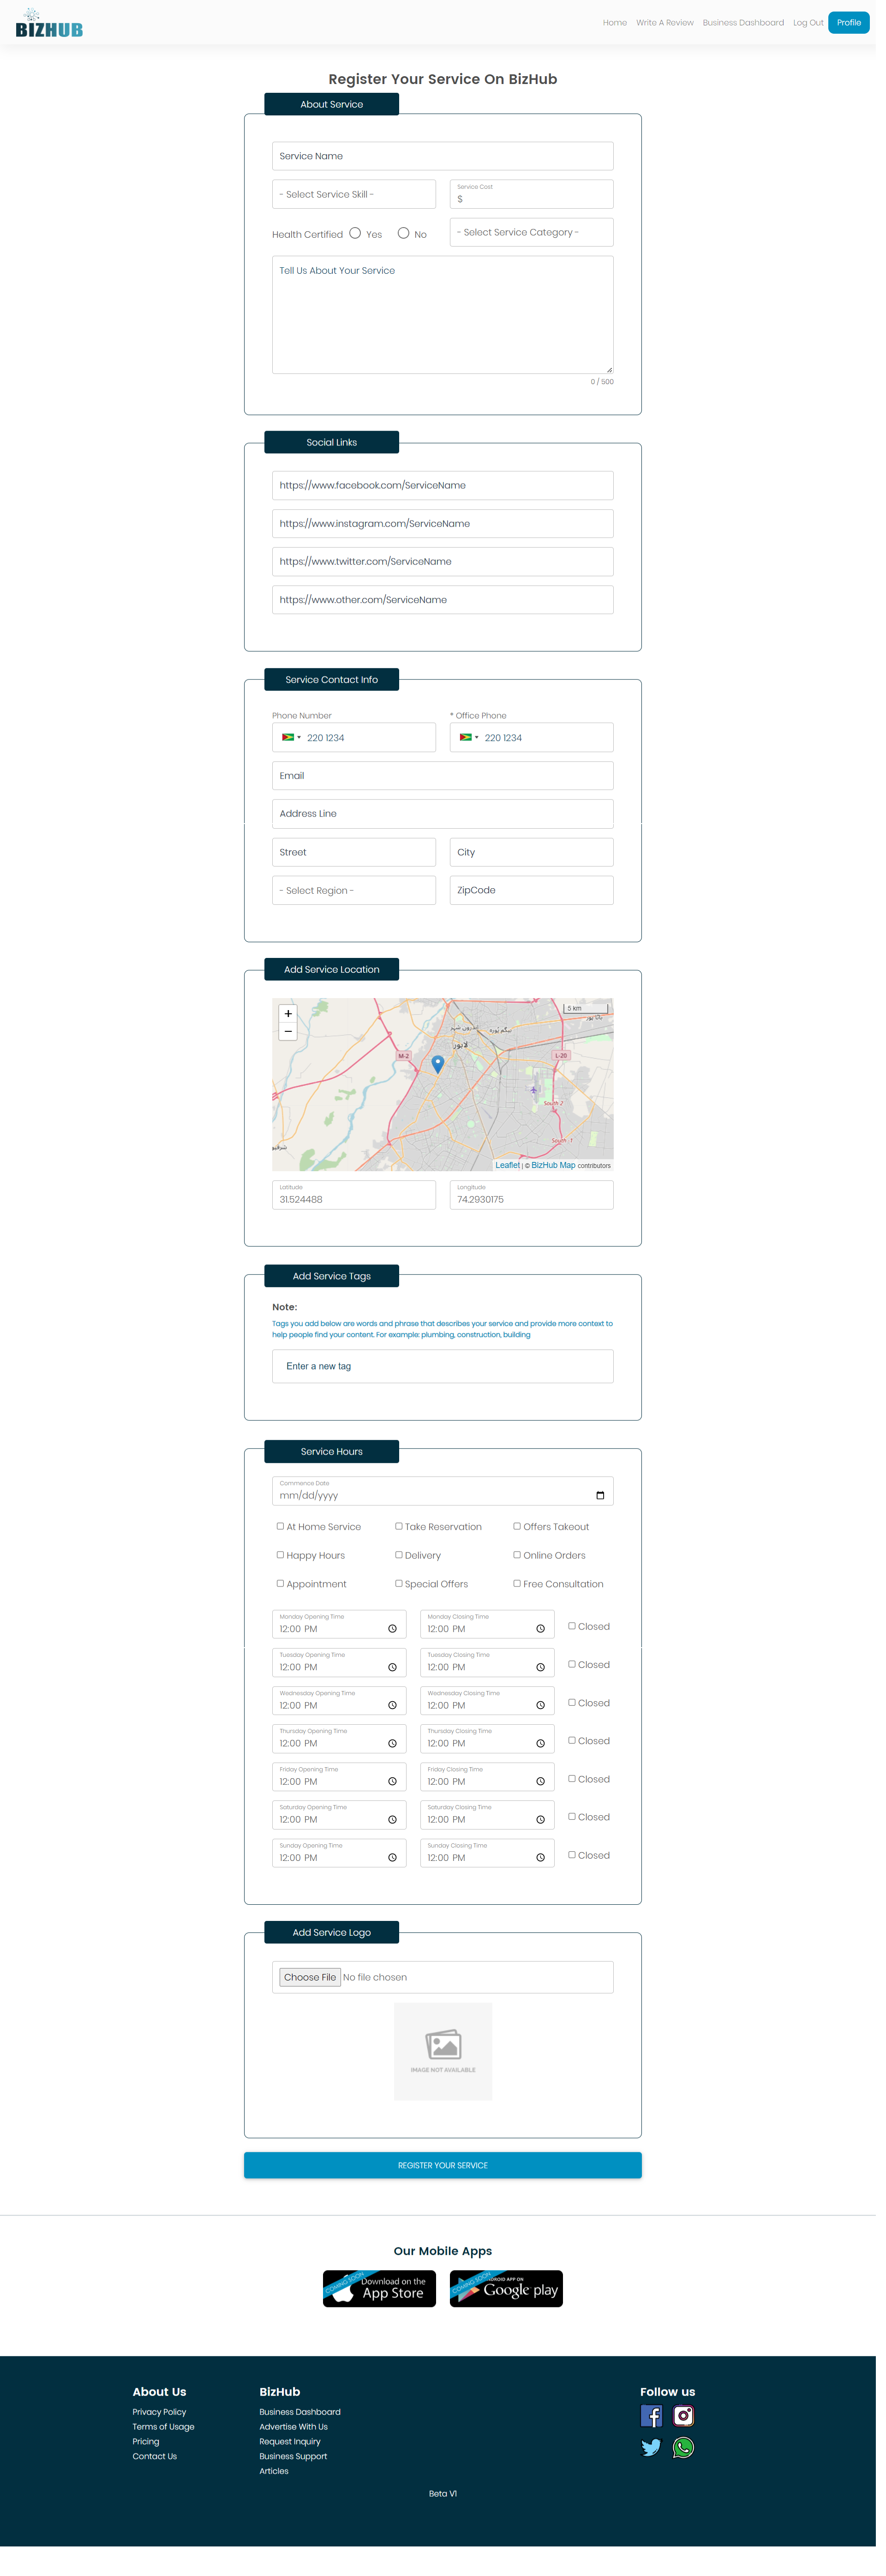Zoom out on the map
This screenshot has width=886, height=2576.
(288, 1031)
